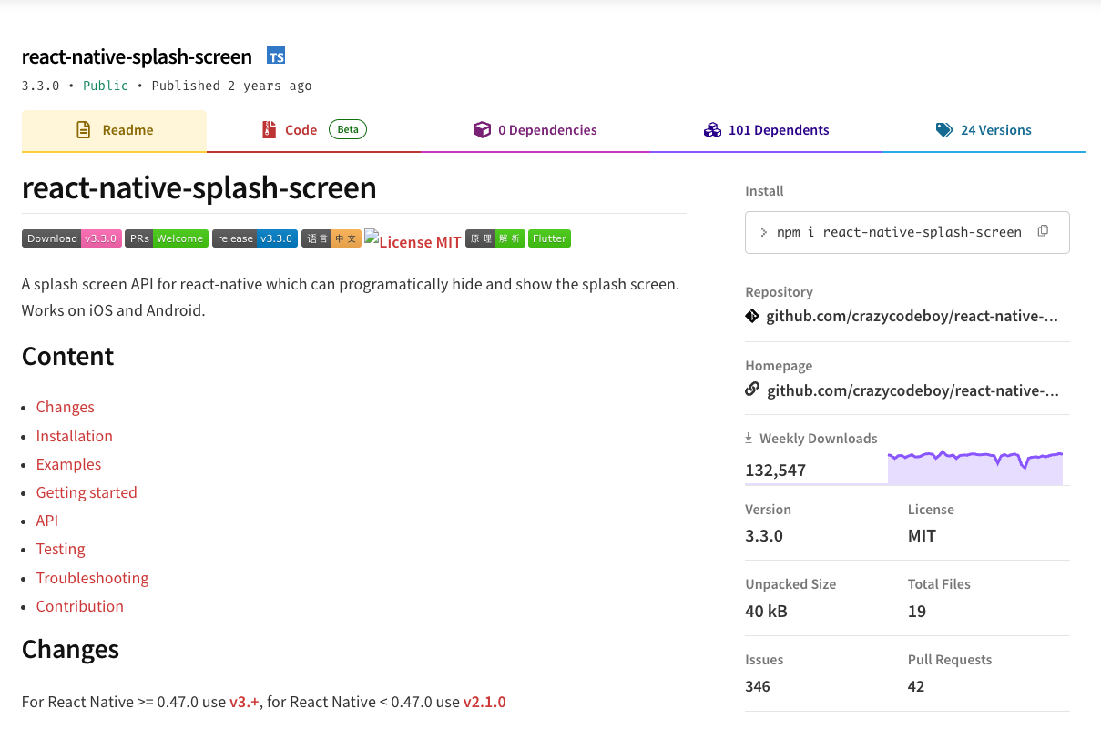Click the TypeScript TS badge icon

[x=276, y=56]
